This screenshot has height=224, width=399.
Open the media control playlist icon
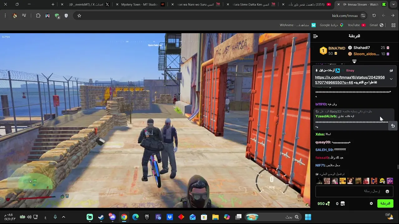(24, 16)
